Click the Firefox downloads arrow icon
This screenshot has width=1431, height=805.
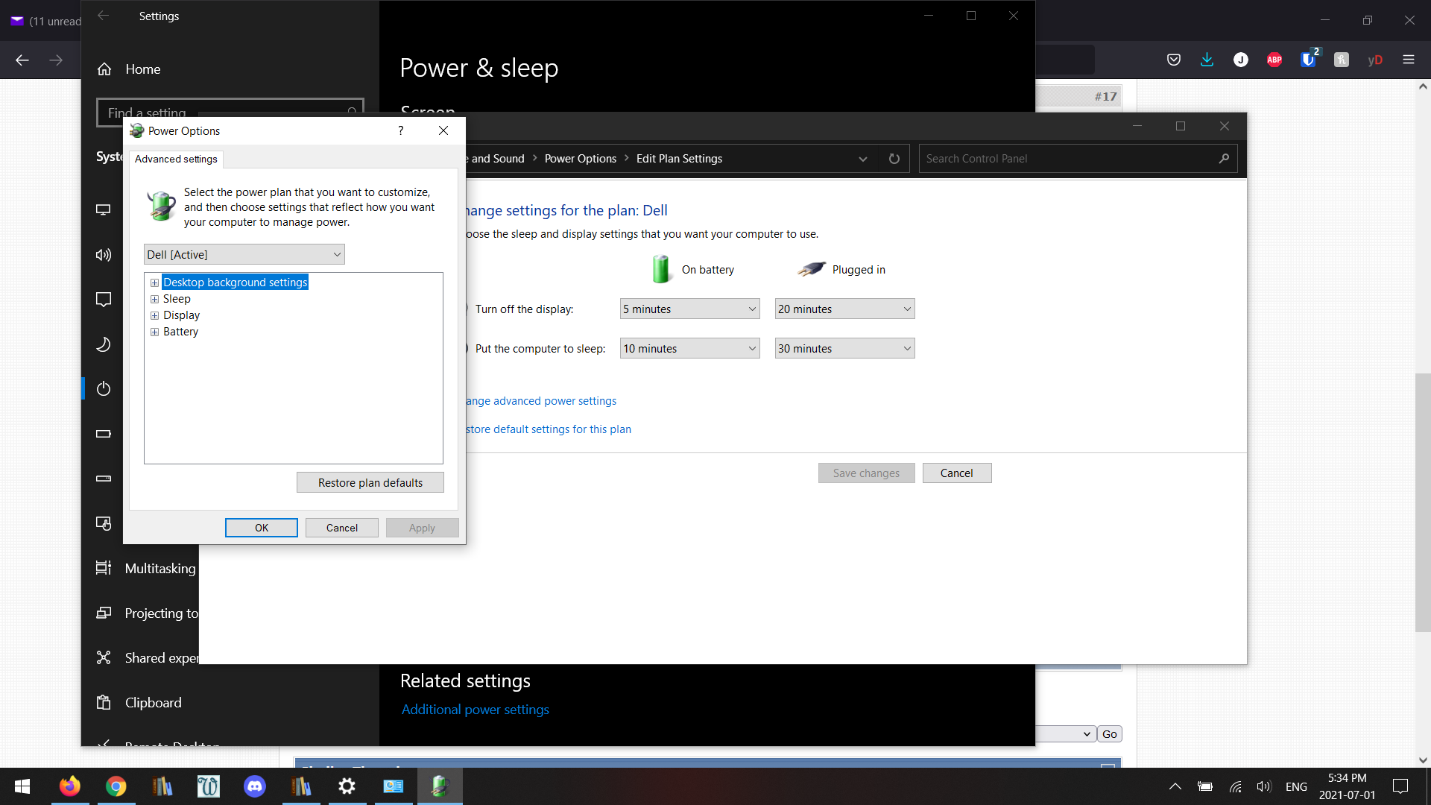coord(1207,60)
